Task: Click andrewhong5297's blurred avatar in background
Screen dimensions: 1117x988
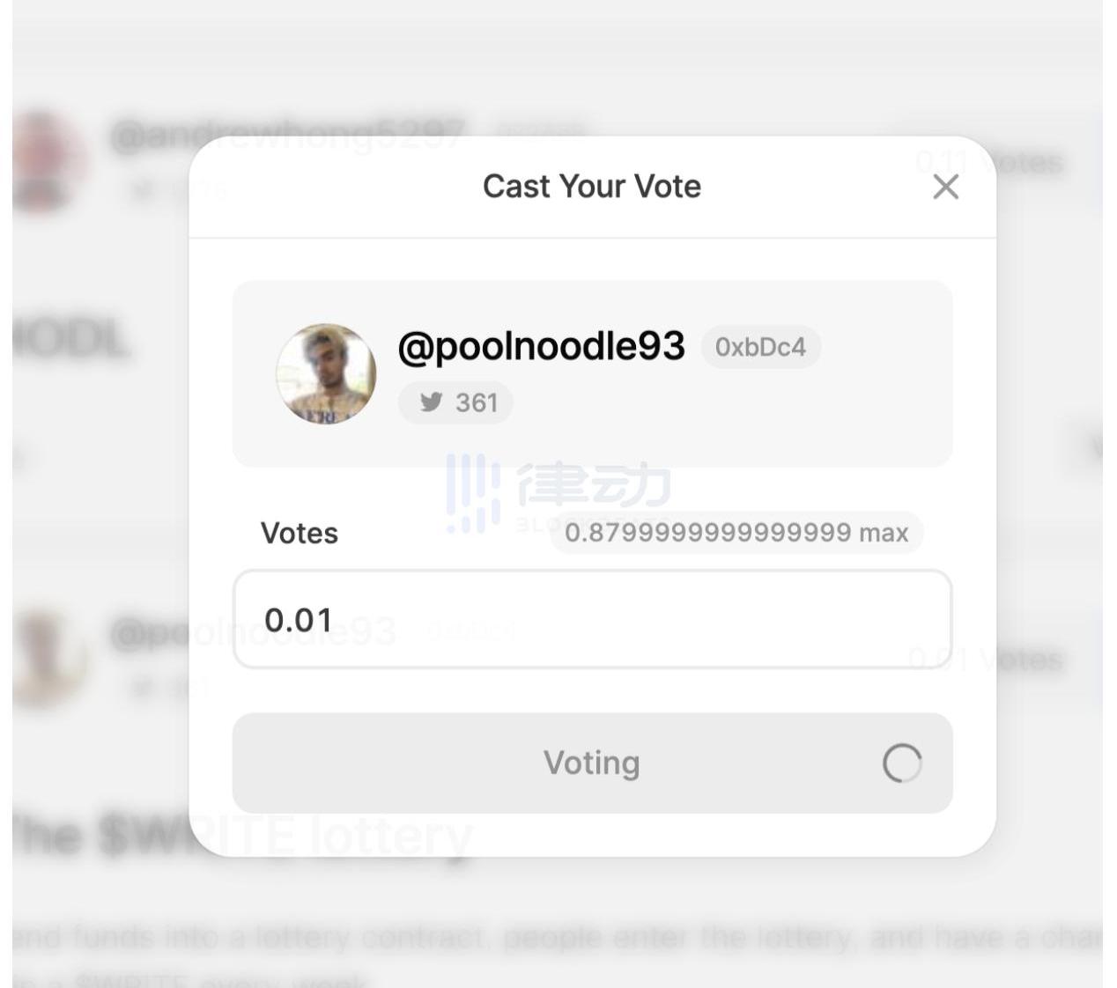Action: click(42, 161)
